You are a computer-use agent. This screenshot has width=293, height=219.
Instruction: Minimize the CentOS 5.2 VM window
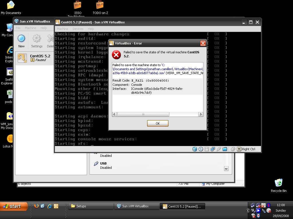pos(244,22)
